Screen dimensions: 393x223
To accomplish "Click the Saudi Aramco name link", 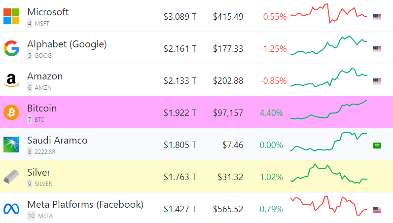I will tap(57, 140).
